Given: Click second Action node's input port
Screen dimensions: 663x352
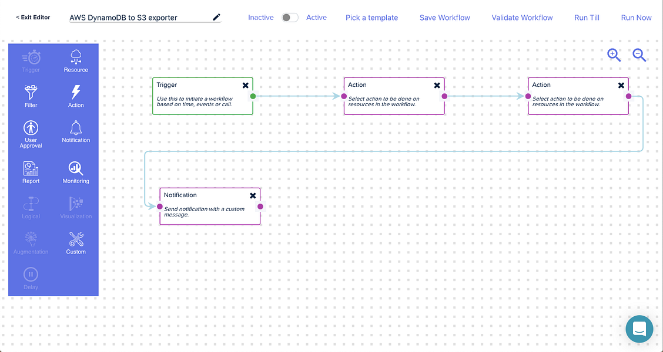Looking at the screenshot, I should 528,96.
